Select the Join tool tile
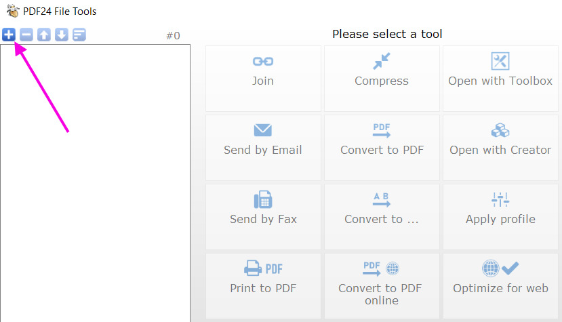This screenshot has width=562, height=322. [263, 79]
